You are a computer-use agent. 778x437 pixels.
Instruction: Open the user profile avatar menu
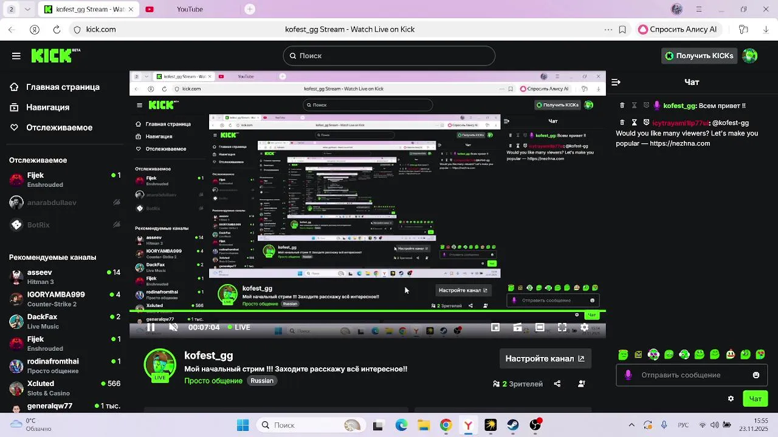tap(750, 56)
